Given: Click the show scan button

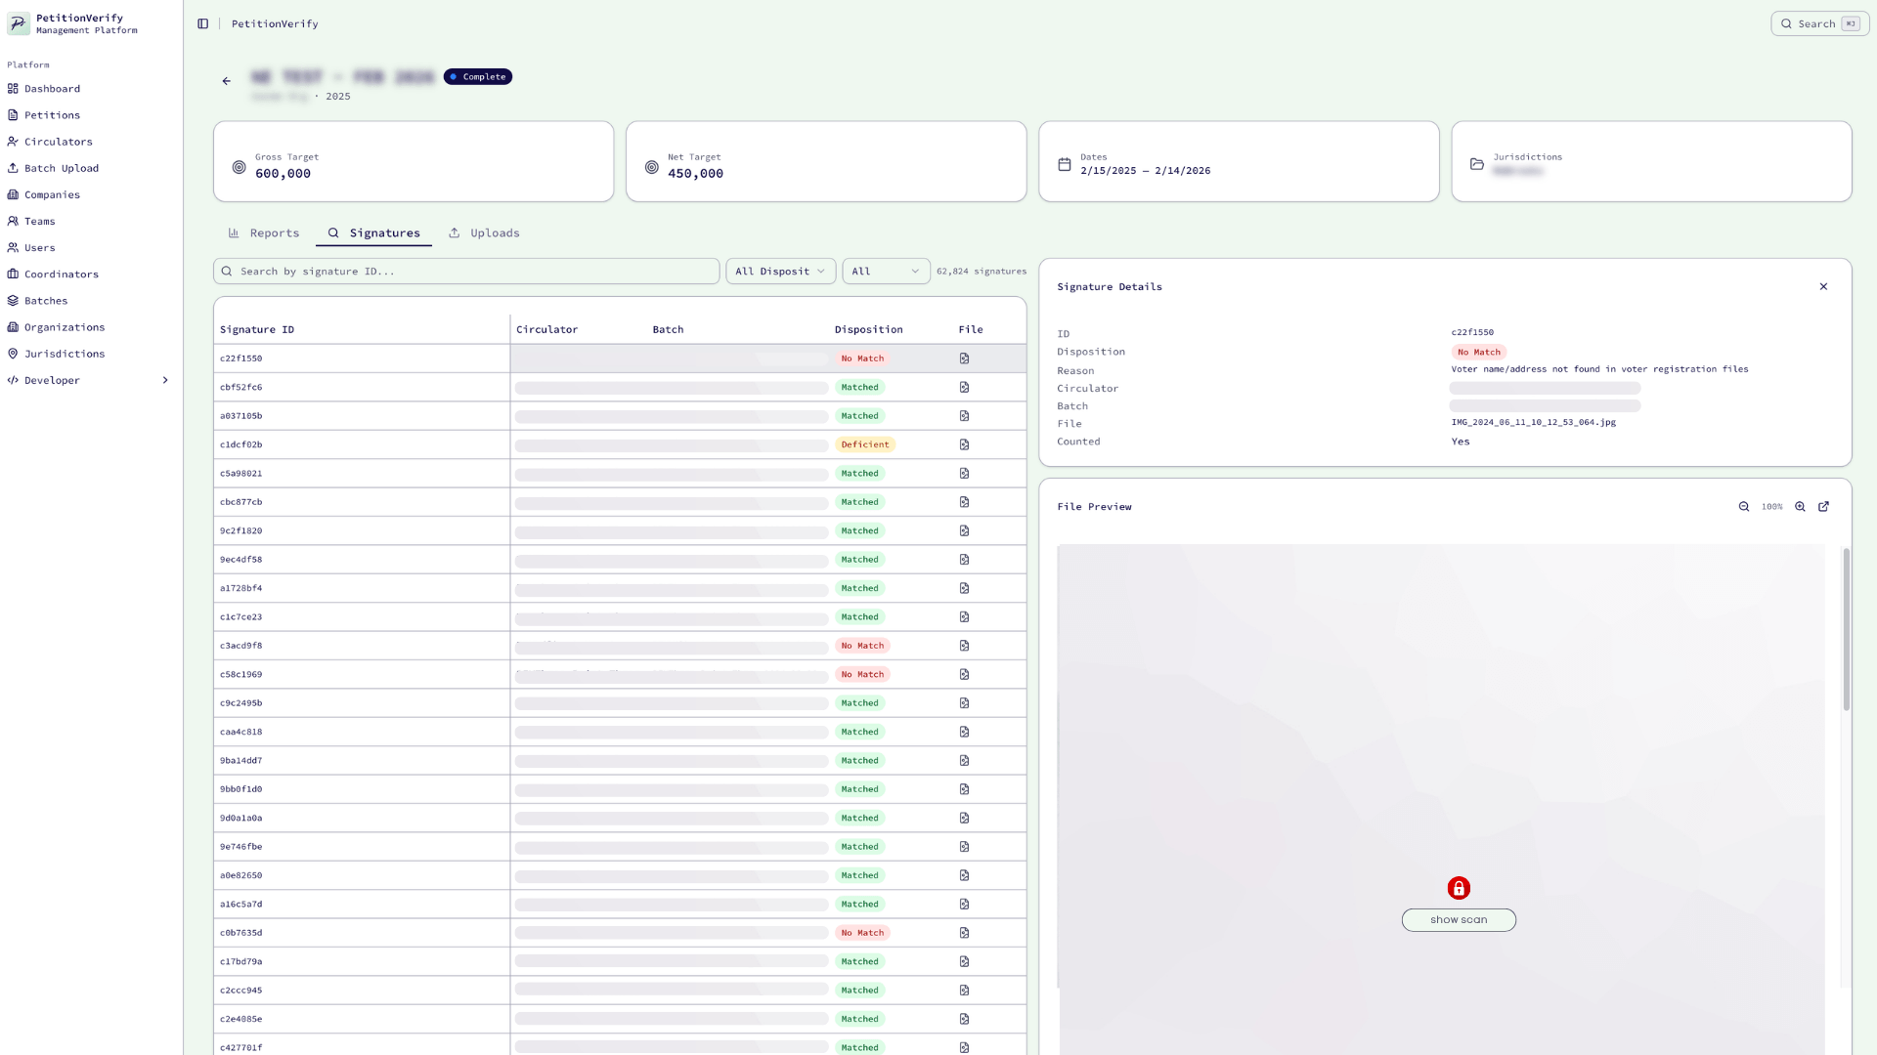Looking at the screenshot, I should tap(1459, 920).
